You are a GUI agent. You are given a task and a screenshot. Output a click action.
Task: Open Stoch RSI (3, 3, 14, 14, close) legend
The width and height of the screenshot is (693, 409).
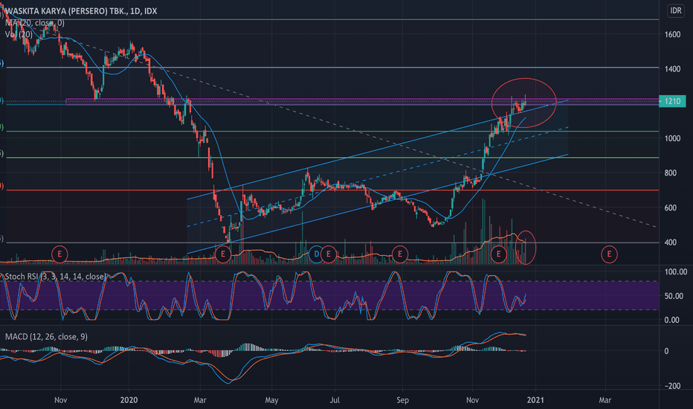(x=55, y=277)
